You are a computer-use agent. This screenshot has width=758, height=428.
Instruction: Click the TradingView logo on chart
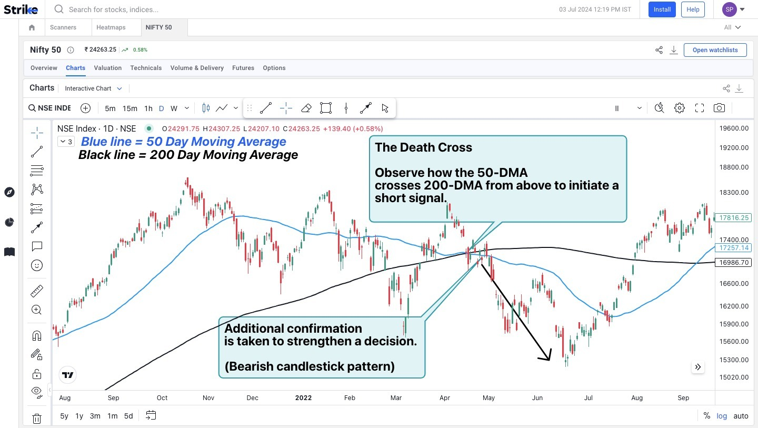point(68,375)
